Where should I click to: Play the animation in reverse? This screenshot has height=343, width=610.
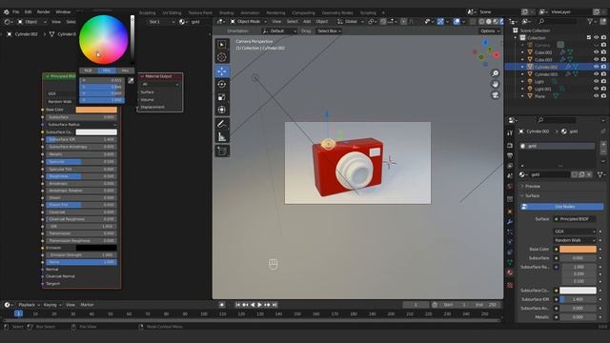tap(253, 305)
